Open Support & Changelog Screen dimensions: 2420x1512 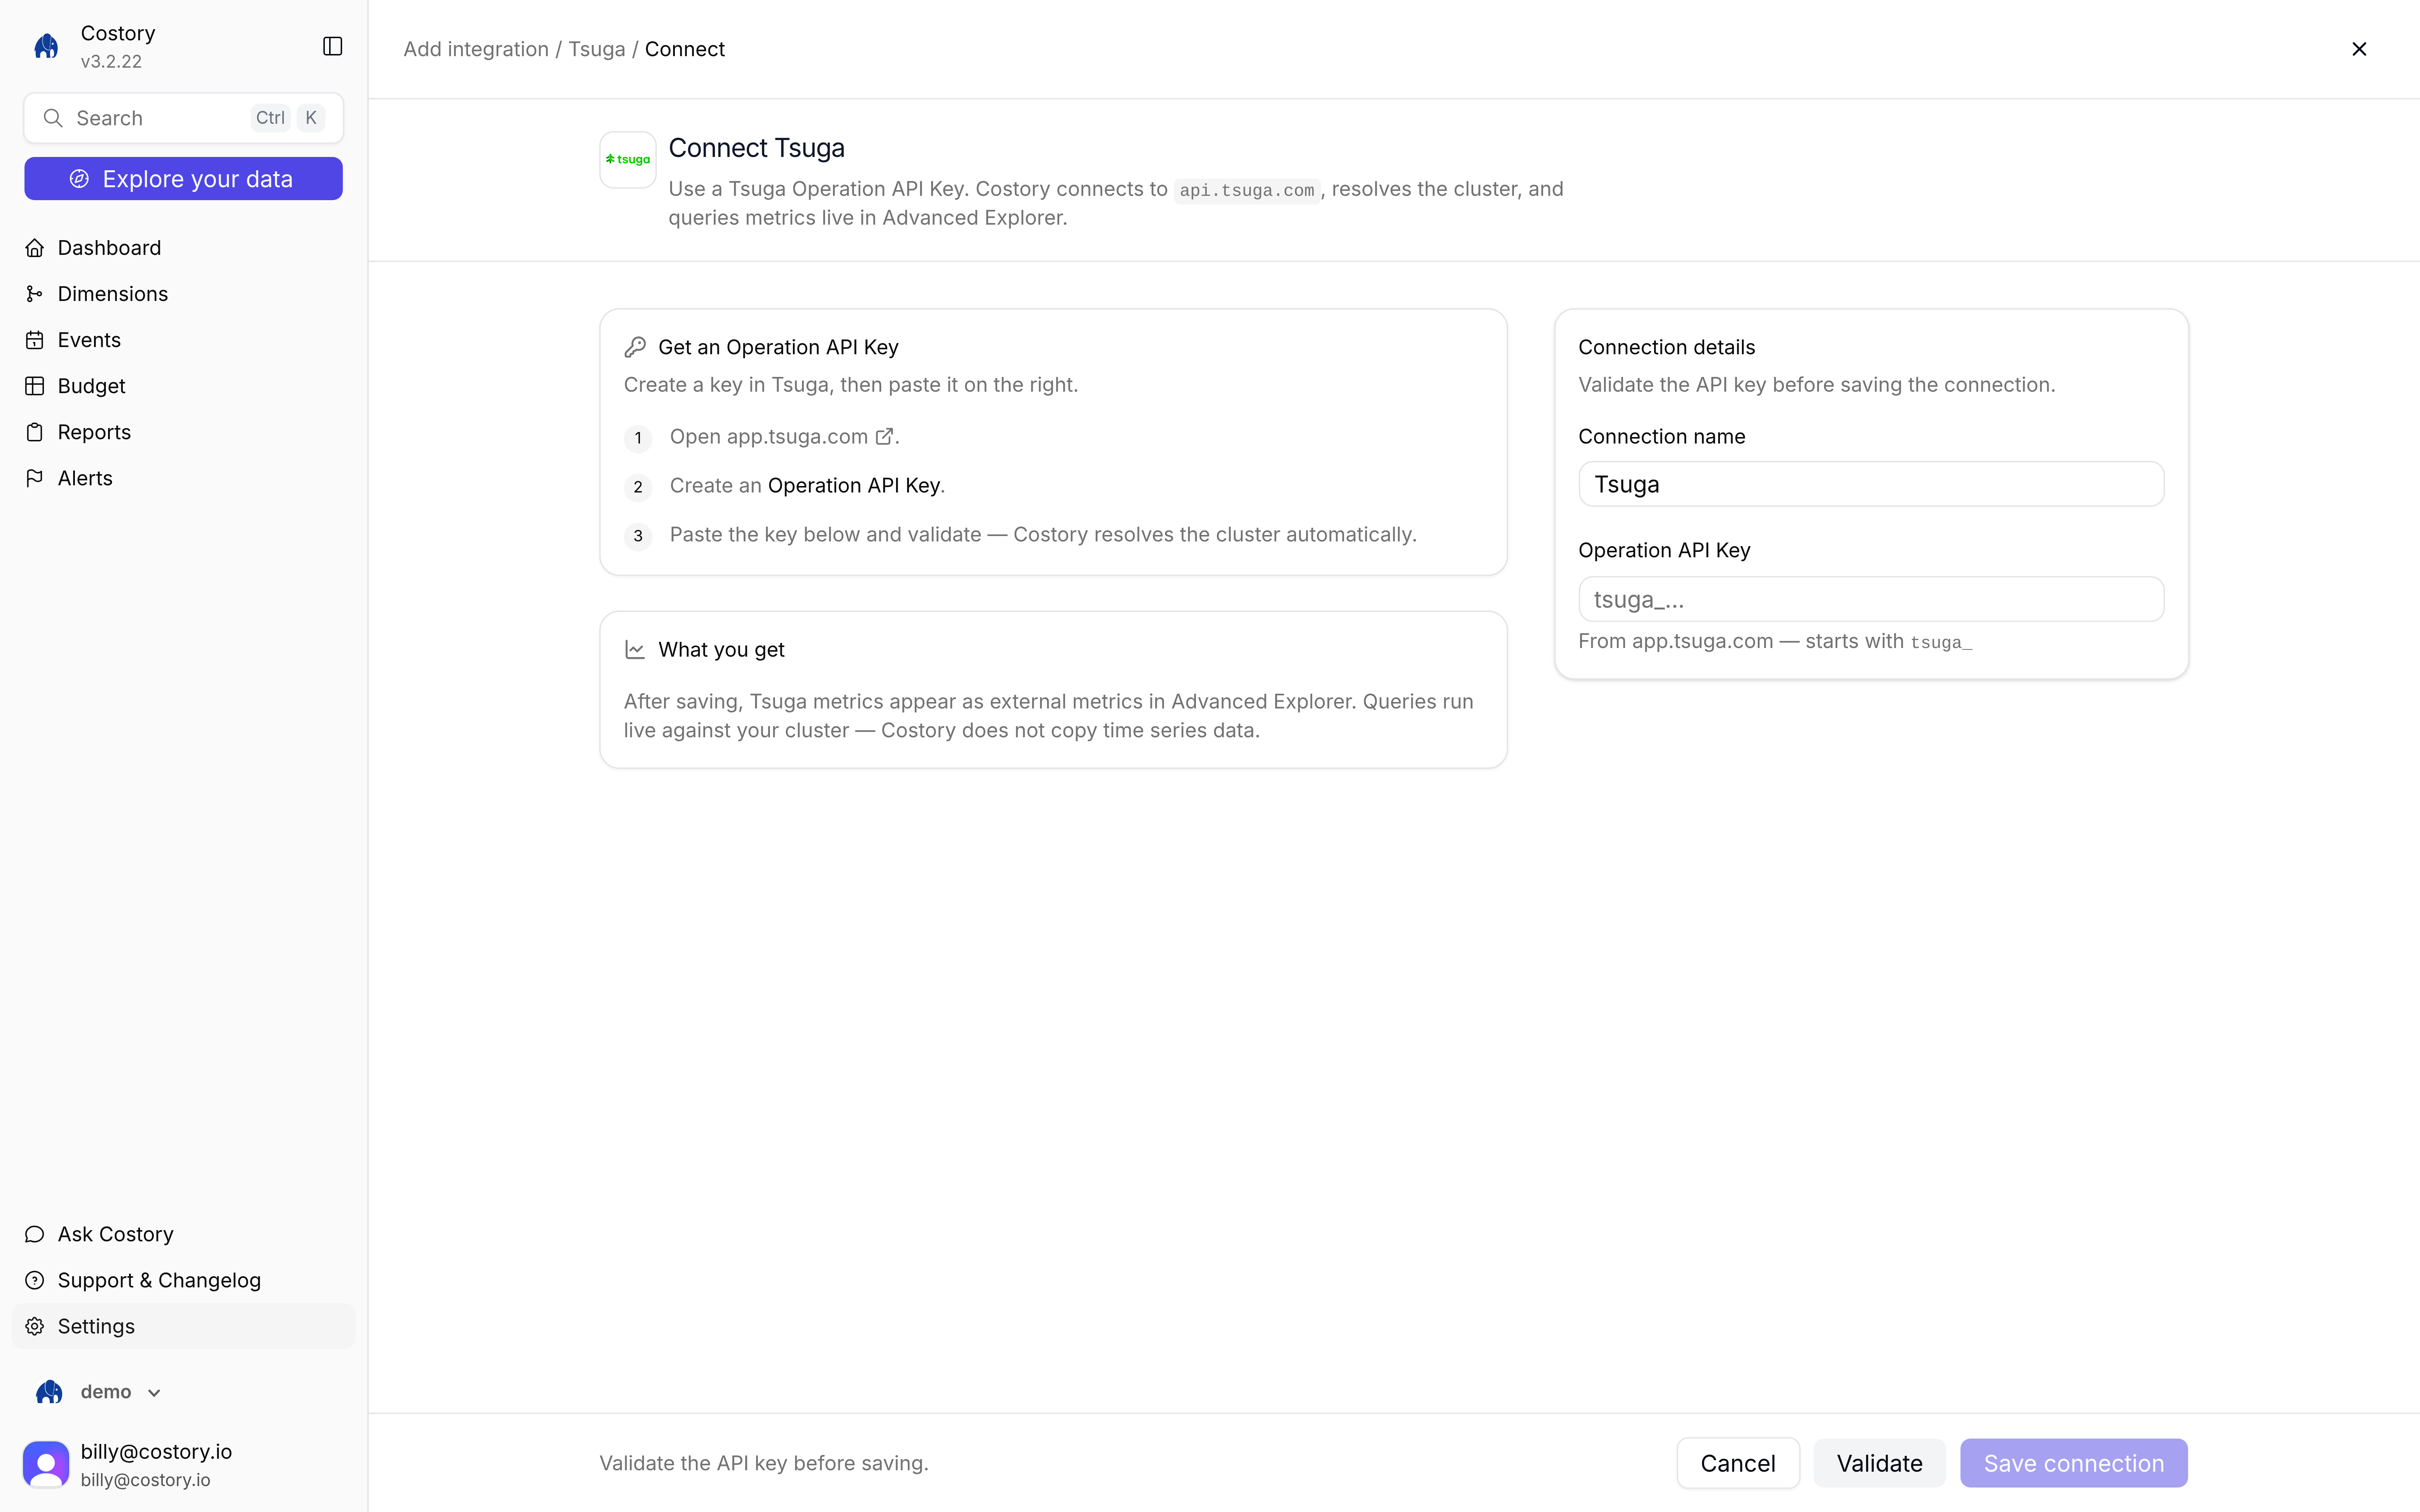click(184, 1280)
